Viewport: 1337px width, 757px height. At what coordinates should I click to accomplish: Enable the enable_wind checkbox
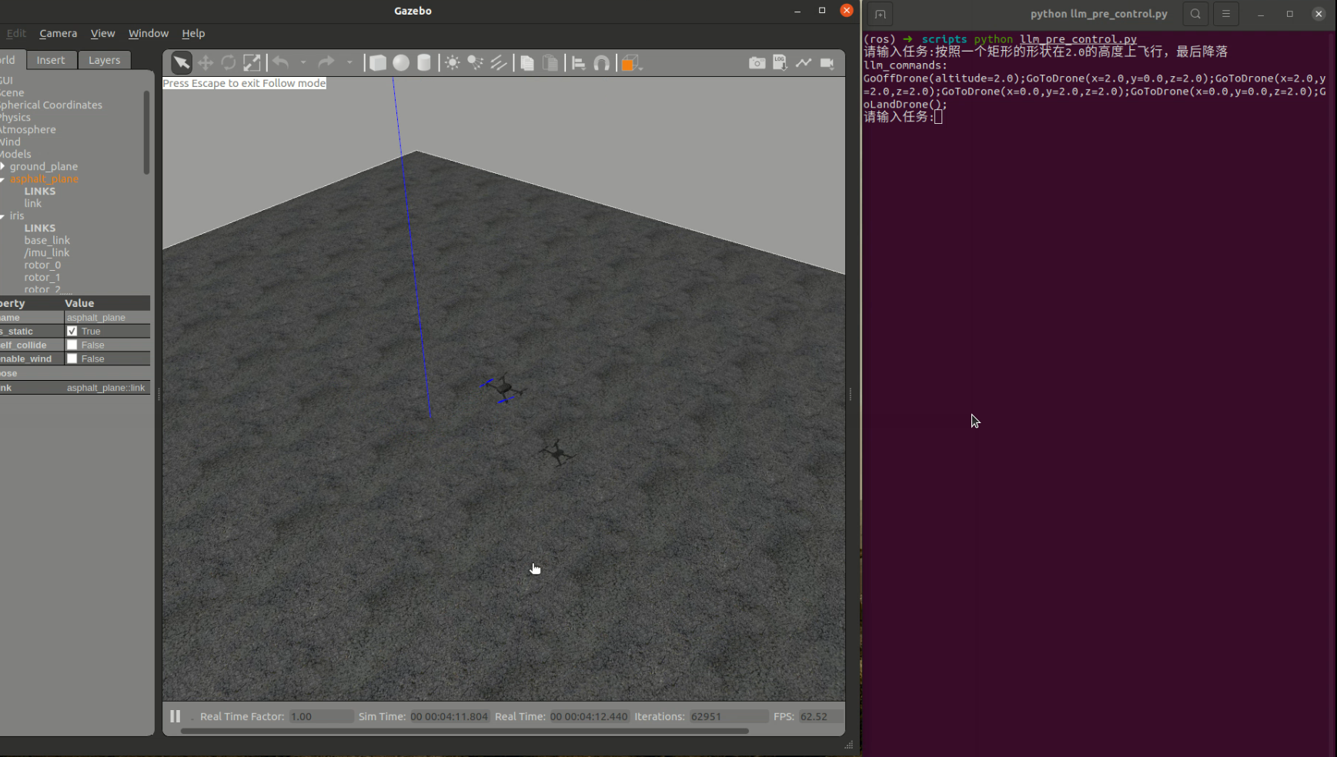point(72,359)
